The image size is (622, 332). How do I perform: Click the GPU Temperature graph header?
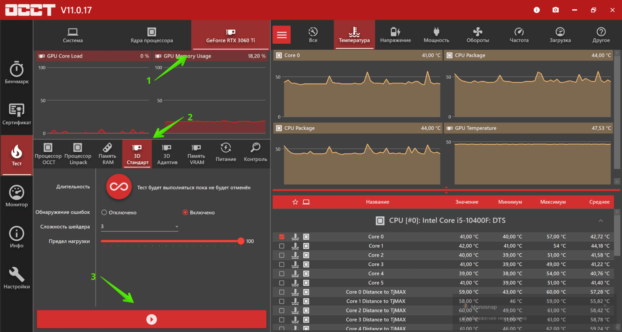(x=528, y=128)
